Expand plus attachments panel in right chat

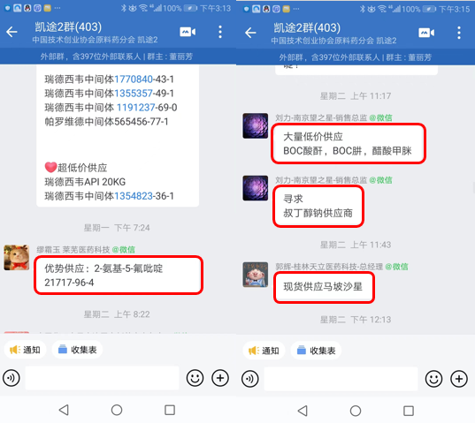(x=459, y=379)
